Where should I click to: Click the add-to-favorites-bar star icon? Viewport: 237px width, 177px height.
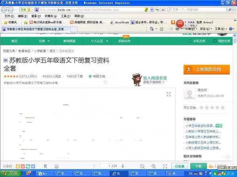tap(26, 22)
